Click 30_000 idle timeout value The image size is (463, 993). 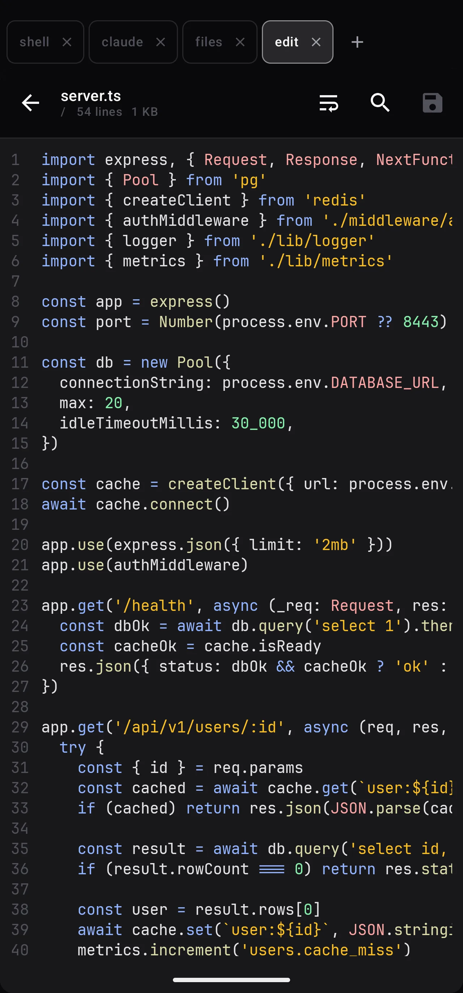(258, 423)
